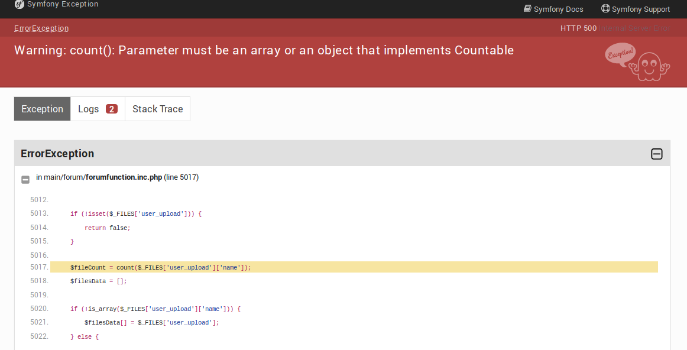Open the ErrorException breadcrumb link
Image resolution: width=687 pixels, height=350 pixels.
coord(41,28)
